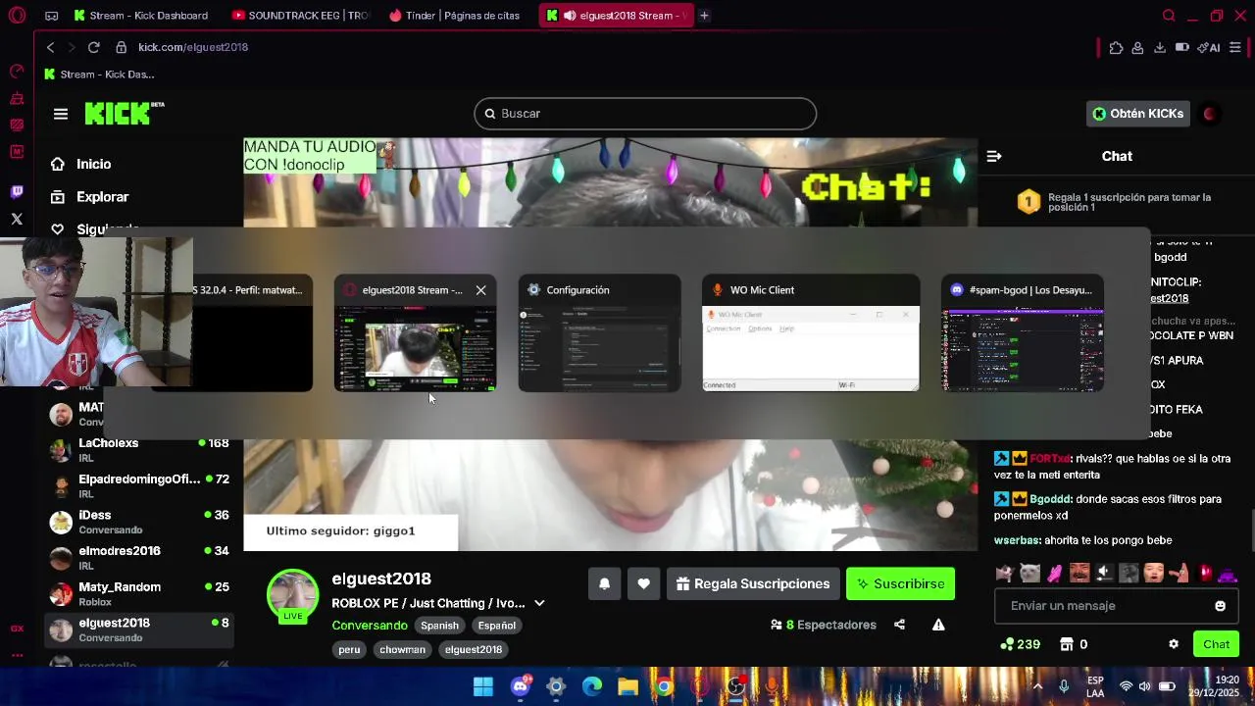1255x706 pixels.
Task: Focus the Buscar search field
Action: coord(645,114)
